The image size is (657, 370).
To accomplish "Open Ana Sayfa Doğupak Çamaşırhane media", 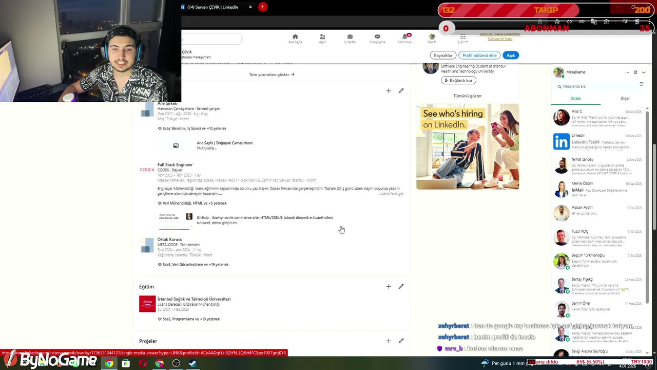I will coord(205,145).
